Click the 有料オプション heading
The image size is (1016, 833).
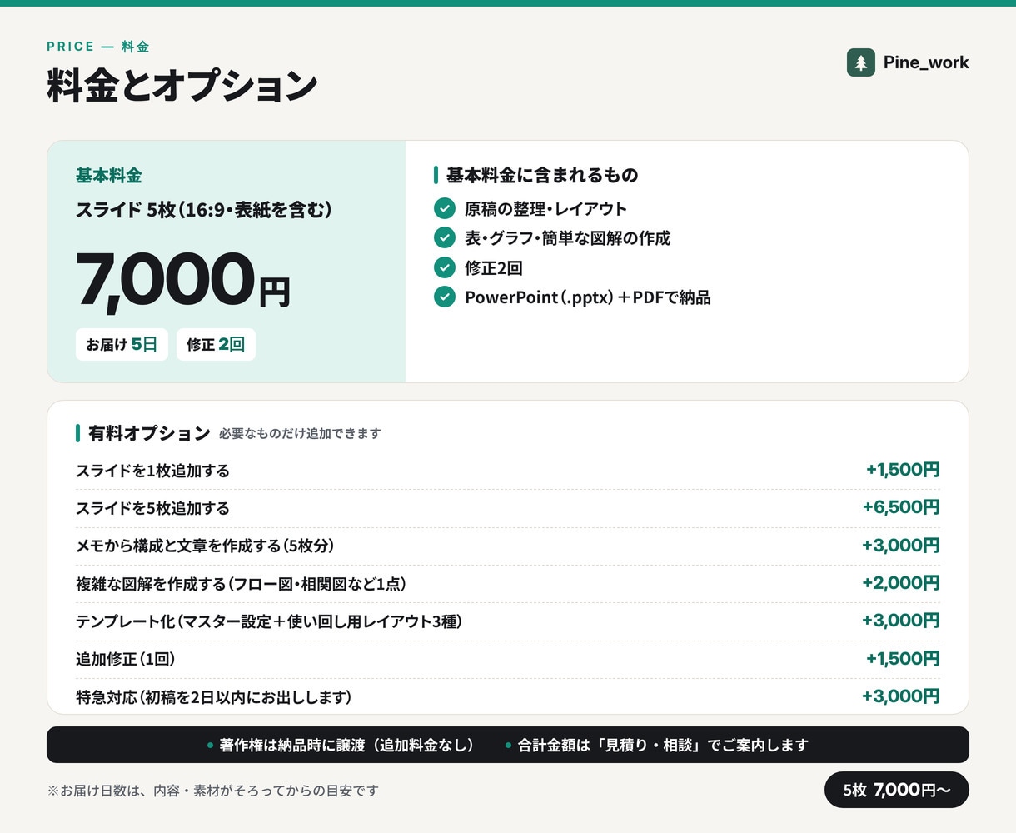(x=149, y=433)
